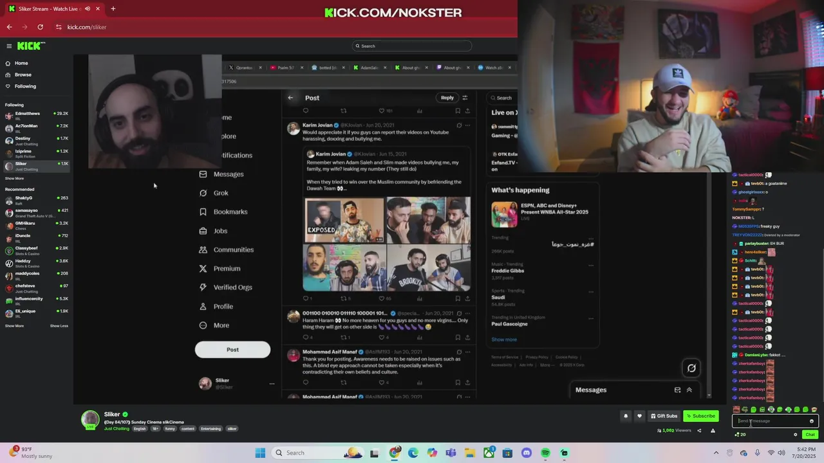824x463 pixels.
Task: Open the Edmatthews followed channel
Action: (37, 115)
